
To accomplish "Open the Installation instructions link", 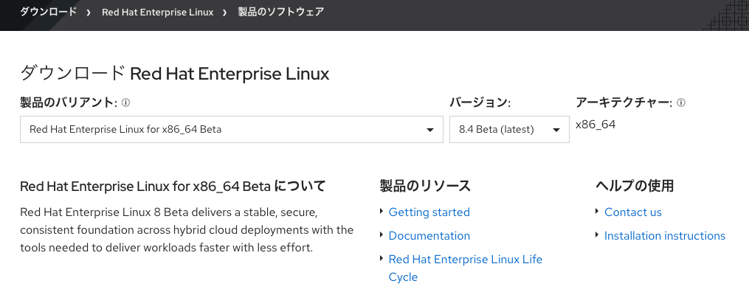I will pos(664,236).
